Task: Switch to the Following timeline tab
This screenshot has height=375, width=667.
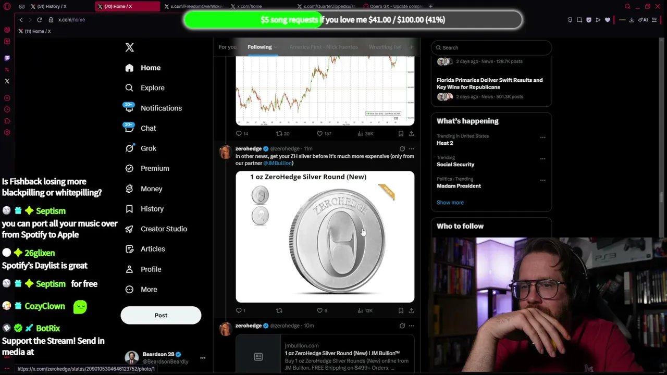Action: pos(260,47)
